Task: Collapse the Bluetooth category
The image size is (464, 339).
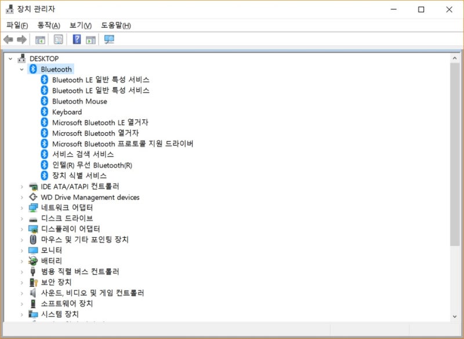Action: 21,70
